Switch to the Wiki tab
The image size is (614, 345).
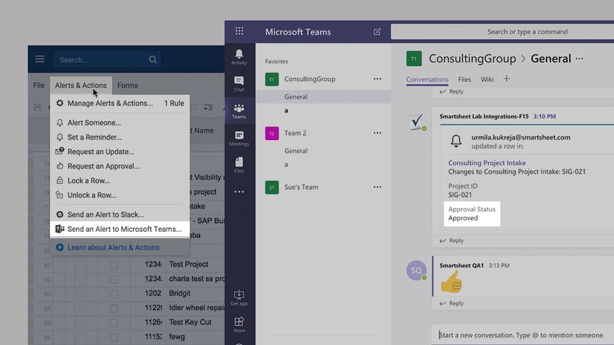[487, 79]
